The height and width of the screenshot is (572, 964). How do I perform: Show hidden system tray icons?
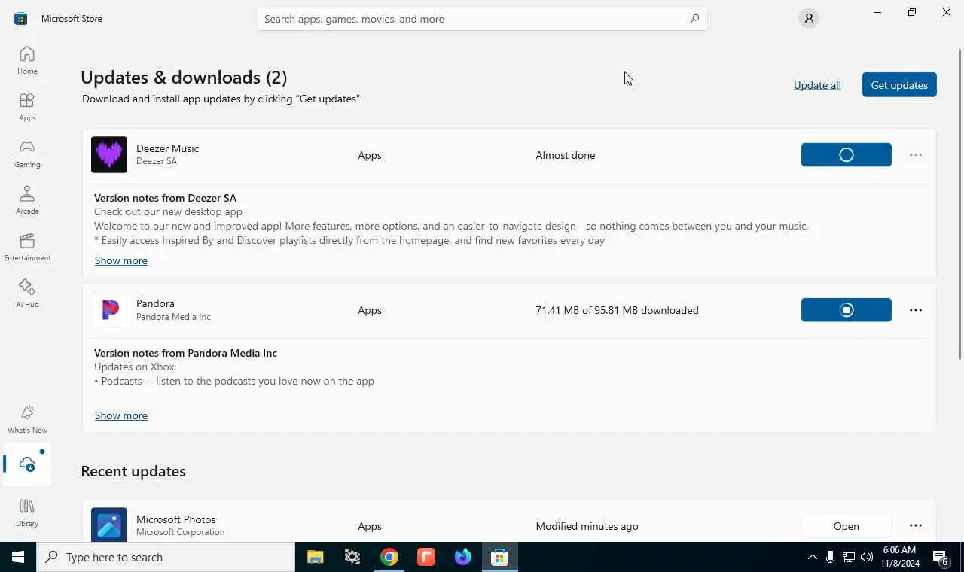click(x=812, y=557)
